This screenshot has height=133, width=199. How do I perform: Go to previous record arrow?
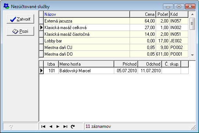tap(51, 126)
